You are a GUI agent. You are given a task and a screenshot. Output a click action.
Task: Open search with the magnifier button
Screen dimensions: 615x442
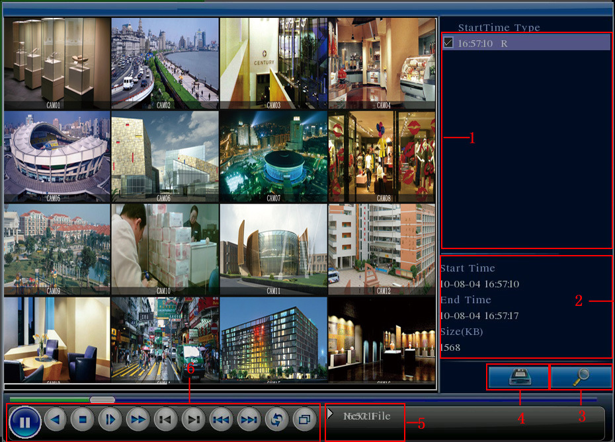coord(581,377)
